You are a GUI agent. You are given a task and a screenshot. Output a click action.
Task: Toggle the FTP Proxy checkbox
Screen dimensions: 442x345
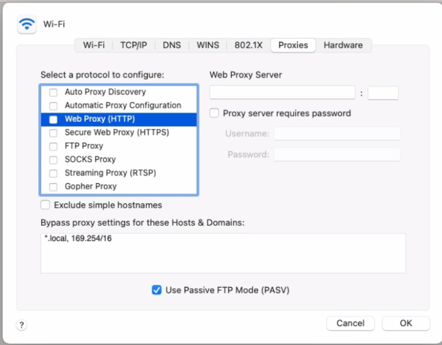53,147
